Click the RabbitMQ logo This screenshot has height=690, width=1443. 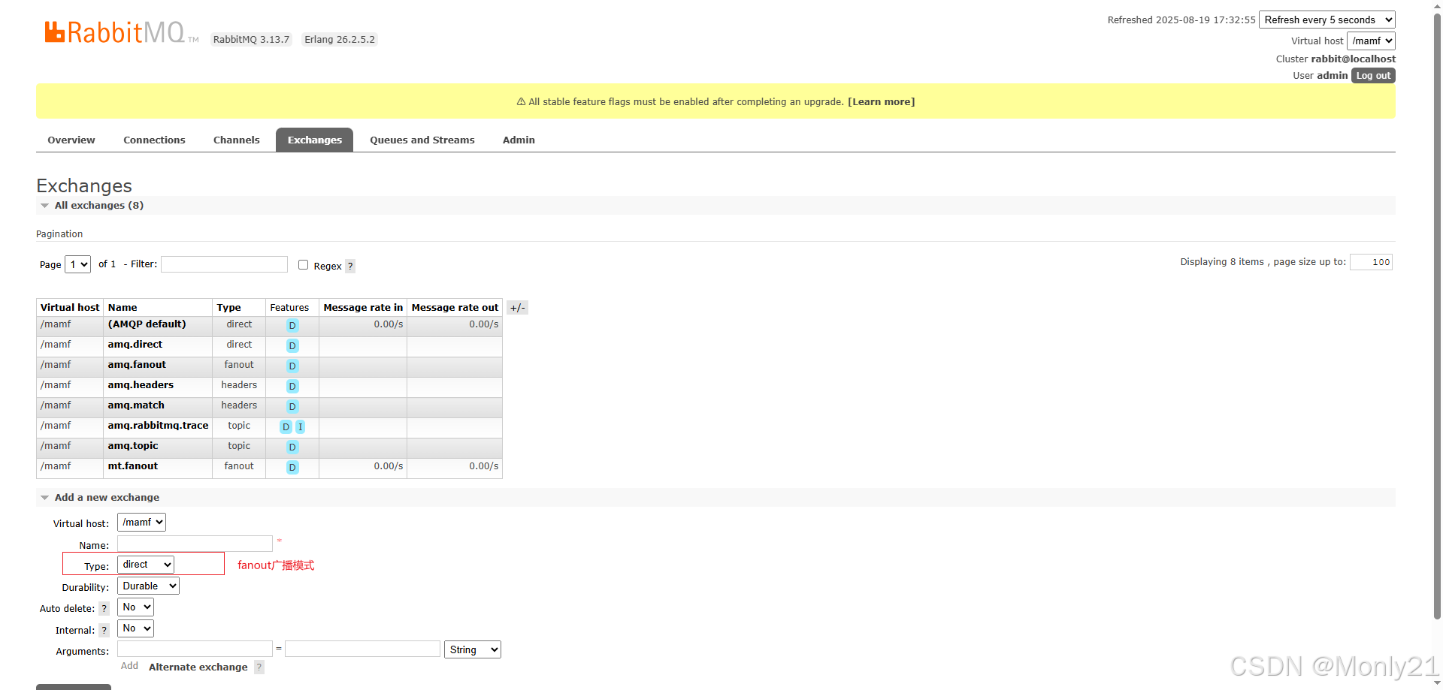click(x=121, y=32)
